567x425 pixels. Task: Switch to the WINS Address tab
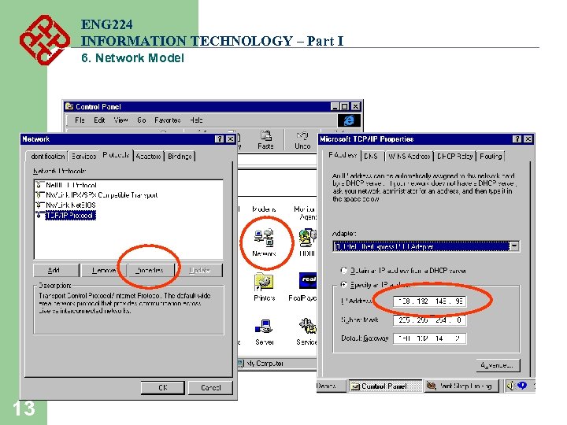tap(409, 156)
